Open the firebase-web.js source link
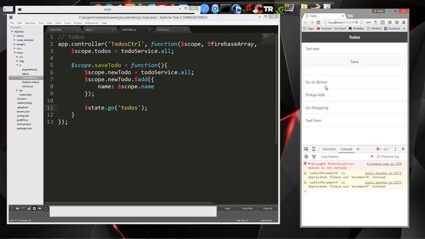Screen dimensions: 425x239 click(x=384, y=164)
